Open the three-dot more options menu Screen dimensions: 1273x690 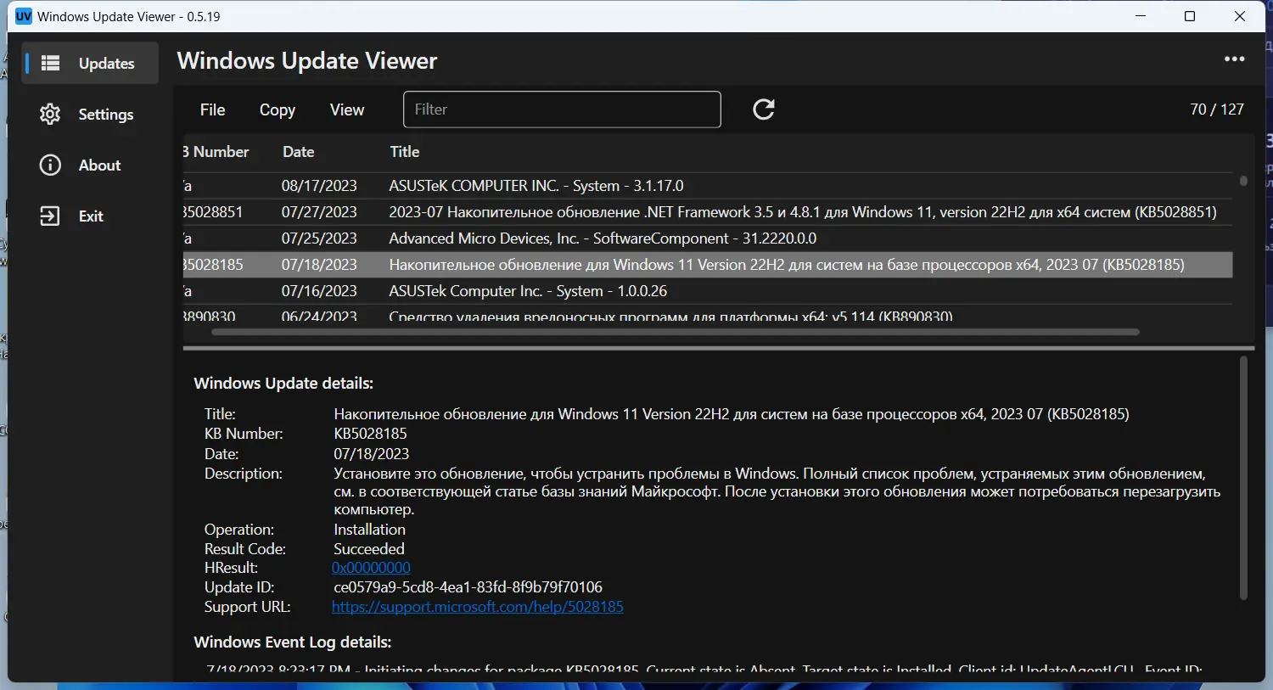tap(1234, 59)
